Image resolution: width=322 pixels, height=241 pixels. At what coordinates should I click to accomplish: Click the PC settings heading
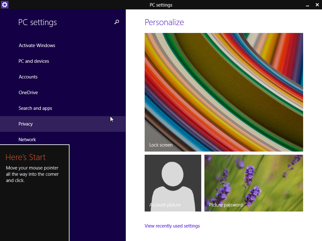37,22
